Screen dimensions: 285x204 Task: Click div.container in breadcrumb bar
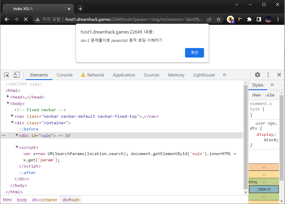coord(45,200)
